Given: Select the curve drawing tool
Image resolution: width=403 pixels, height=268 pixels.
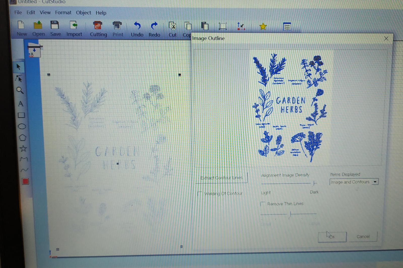Looking at the screenshot, I should click(24, 170).
